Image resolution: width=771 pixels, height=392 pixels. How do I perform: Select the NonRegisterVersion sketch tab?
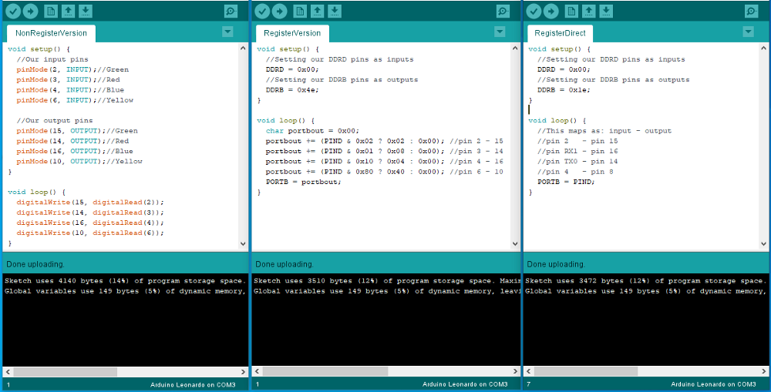[51, 33]
